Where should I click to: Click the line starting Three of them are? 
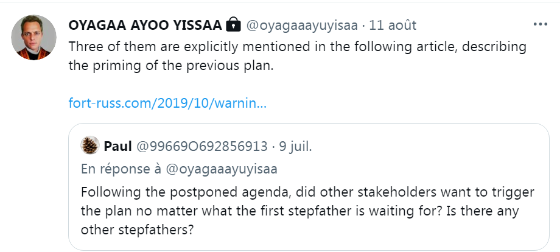(297, 47)
